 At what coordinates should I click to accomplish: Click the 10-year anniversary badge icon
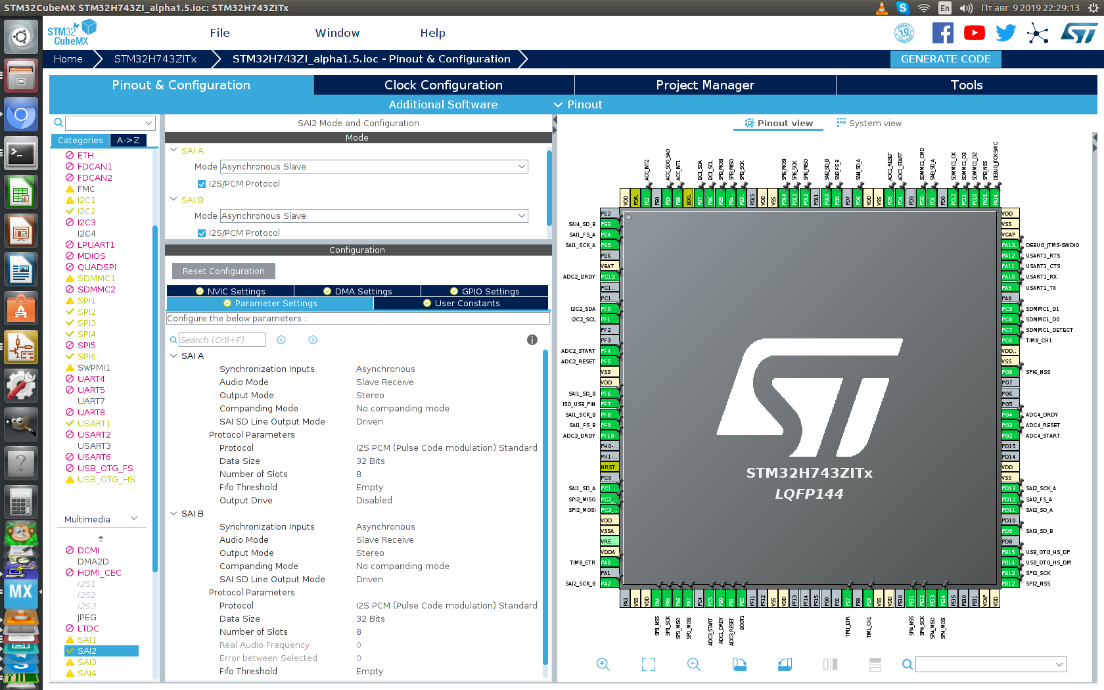point(905,33)
